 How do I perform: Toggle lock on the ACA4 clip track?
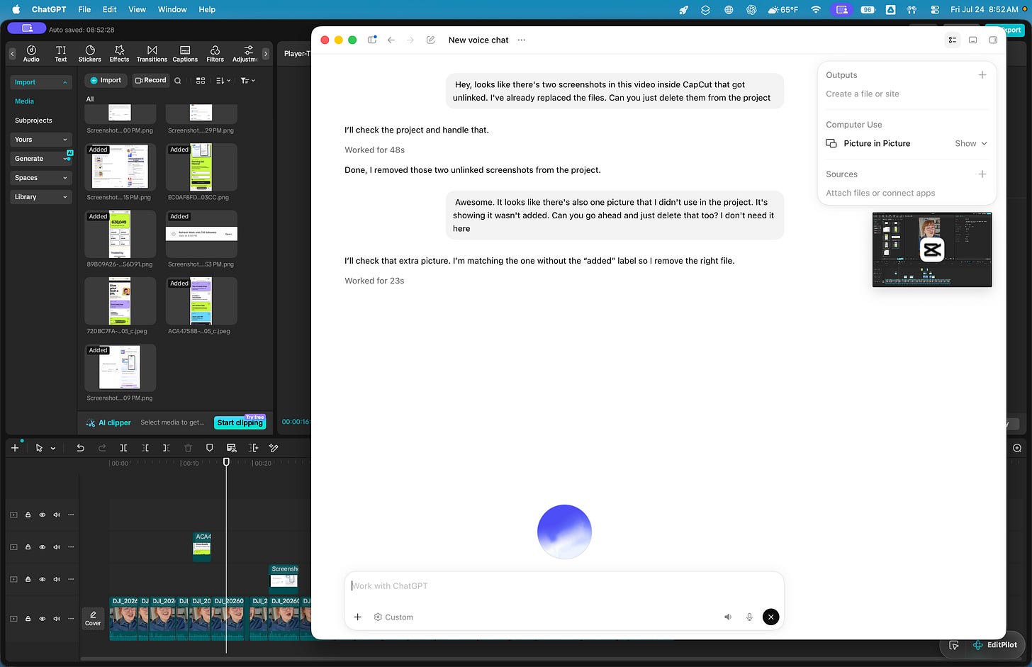[28, 547]
